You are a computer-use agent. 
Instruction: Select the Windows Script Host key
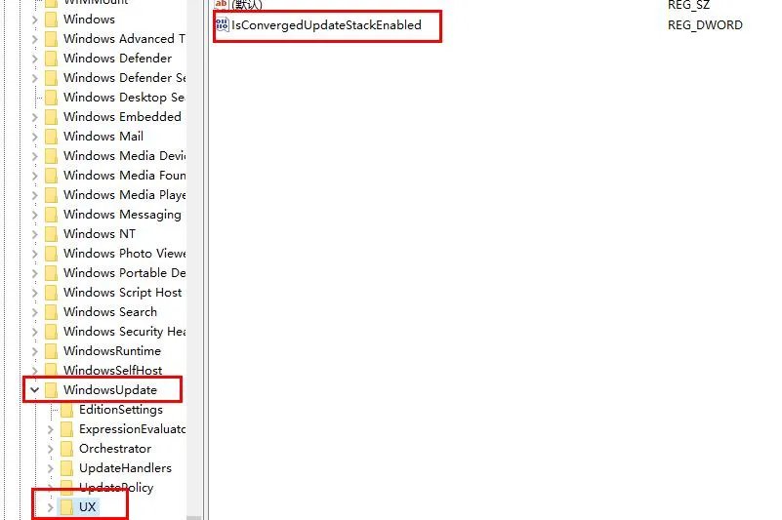tap(122, 293)
